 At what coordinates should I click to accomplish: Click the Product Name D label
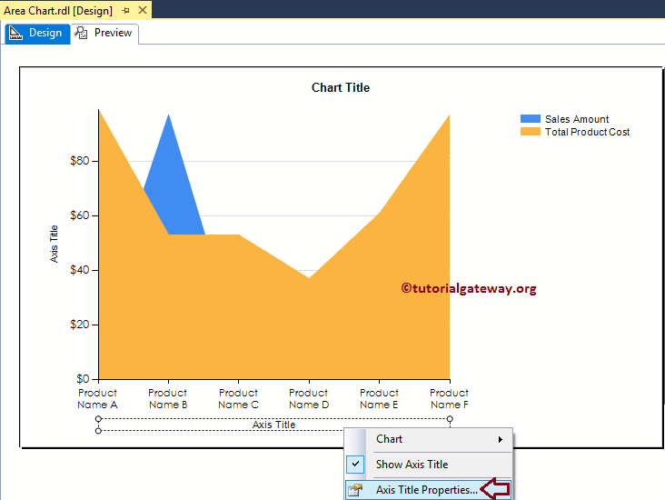pos(309,398)
